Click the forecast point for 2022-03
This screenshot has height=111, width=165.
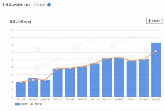(x=156, y=51)
